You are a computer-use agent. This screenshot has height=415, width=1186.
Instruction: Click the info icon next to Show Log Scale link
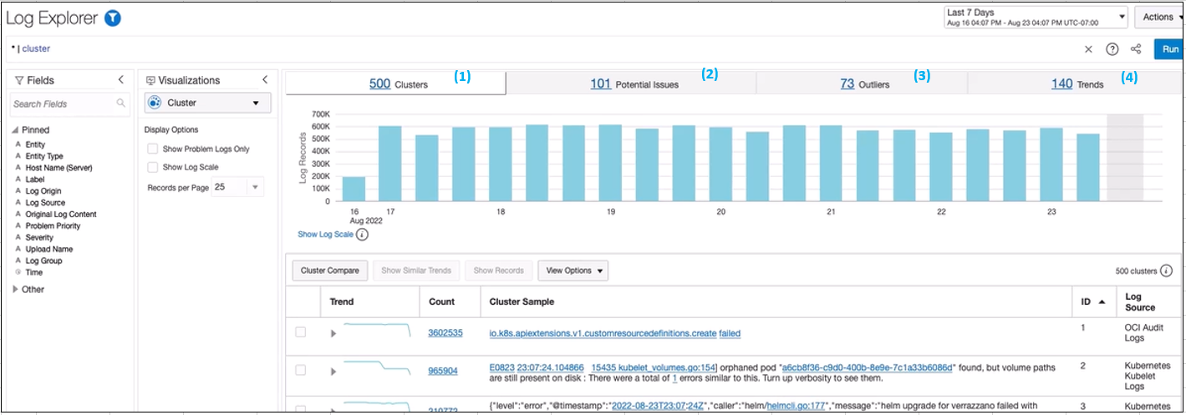pos(362,235)
